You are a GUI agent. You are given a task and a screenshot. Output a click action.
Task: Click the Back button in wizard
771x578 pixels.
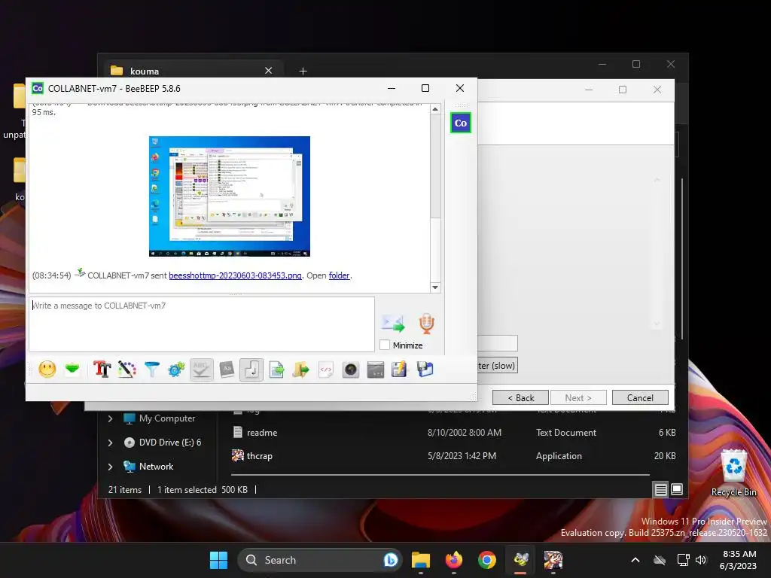[521, 397]
